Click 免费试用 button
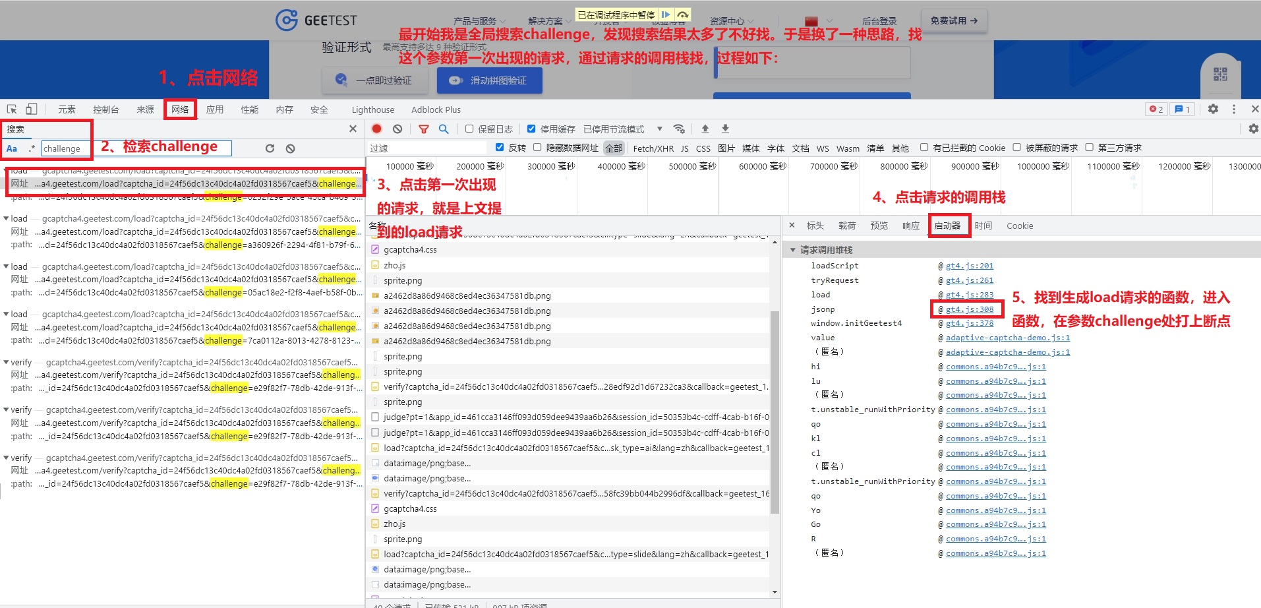Screen dimensions: 1261x608 (954, 21)
